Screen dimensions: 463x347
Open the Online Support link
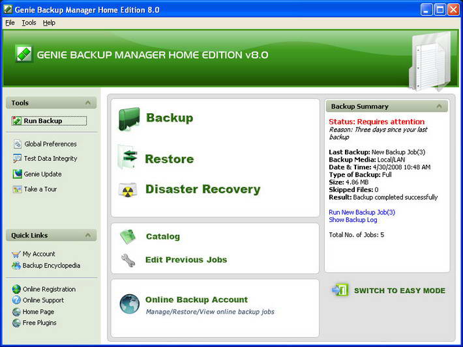(x=44, y=300)
